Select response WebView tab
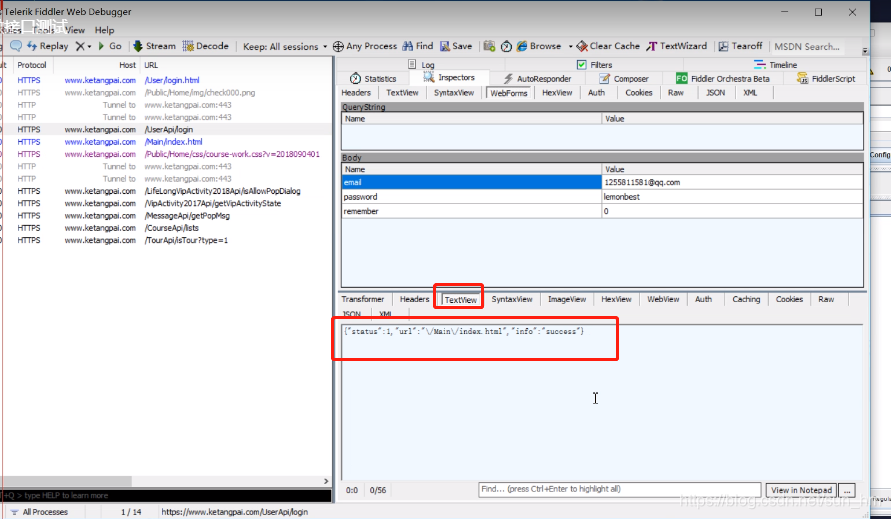The width and height of the screenshot is (891, 519). coord(663,299)
